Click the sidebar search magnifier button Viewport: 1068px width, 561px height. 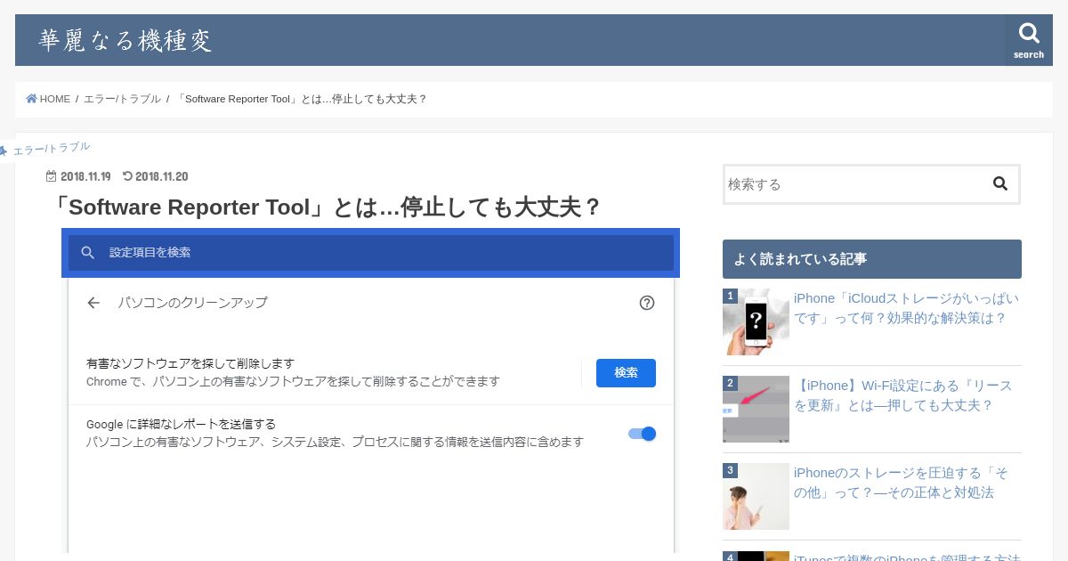pos(1000,184)
